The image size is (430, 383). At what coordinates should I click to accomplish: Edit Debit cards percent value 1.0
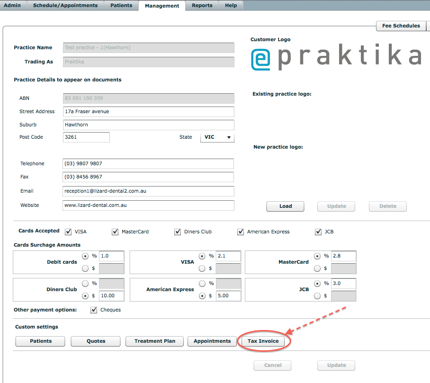point(111,256)
